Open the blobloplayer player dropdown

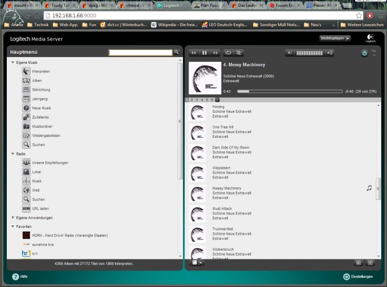pyautogui.click(x=335, y=38)
